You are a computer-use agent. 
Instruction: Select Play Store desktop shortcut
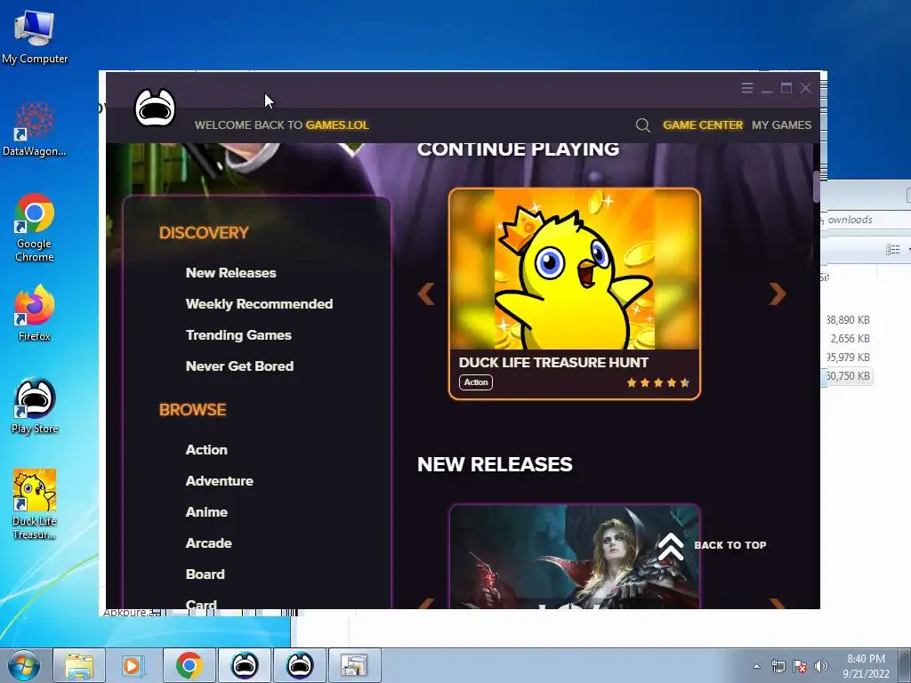35,406
